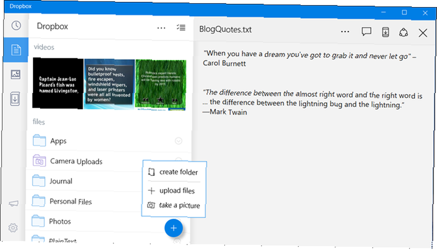Viewport: 437px width, 250px height.
Task: Click the videos section heading
Action: tap(44, 47)
